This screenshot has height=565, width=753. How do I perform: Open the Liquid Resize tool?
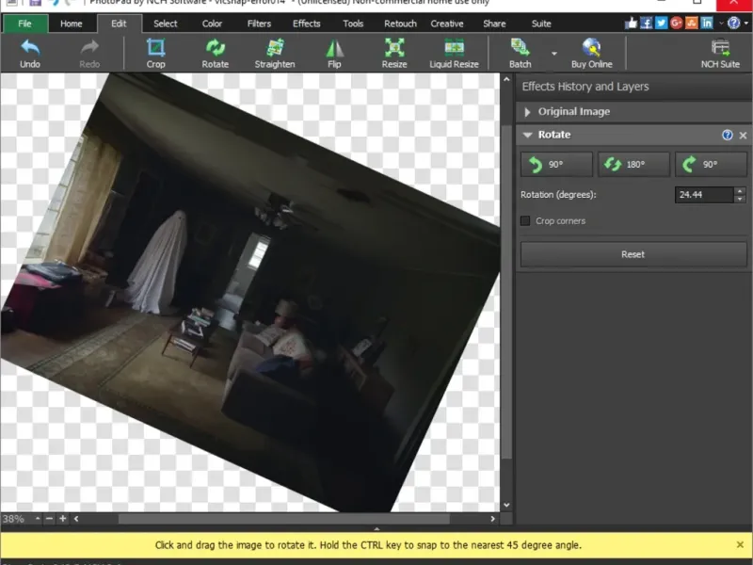454,53
